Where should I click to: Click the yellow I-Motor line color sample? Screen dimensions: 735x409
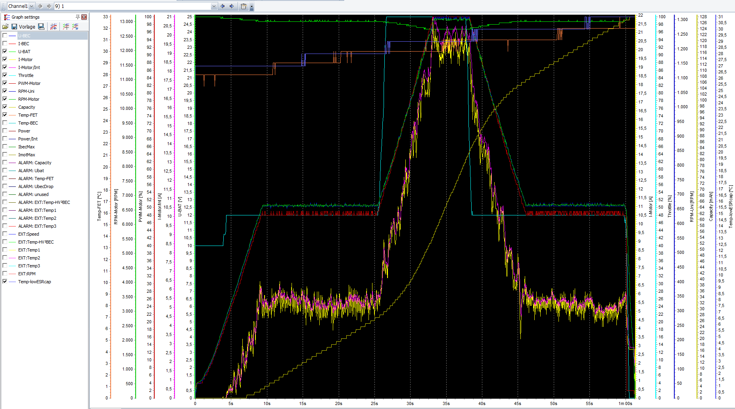[x=12, y=60]
